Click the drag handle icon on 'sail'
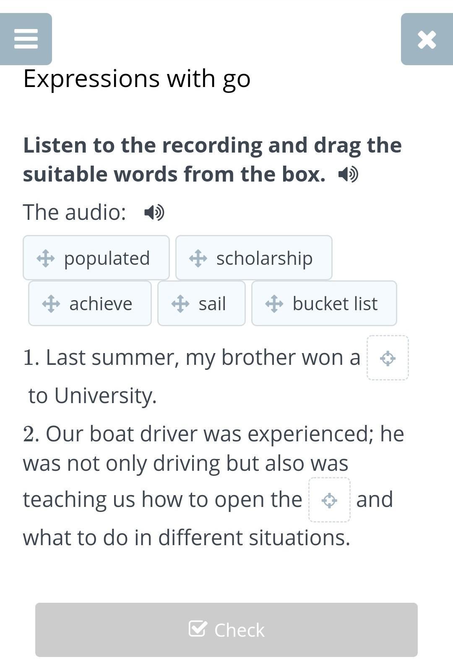 click(x=180, y=303)
